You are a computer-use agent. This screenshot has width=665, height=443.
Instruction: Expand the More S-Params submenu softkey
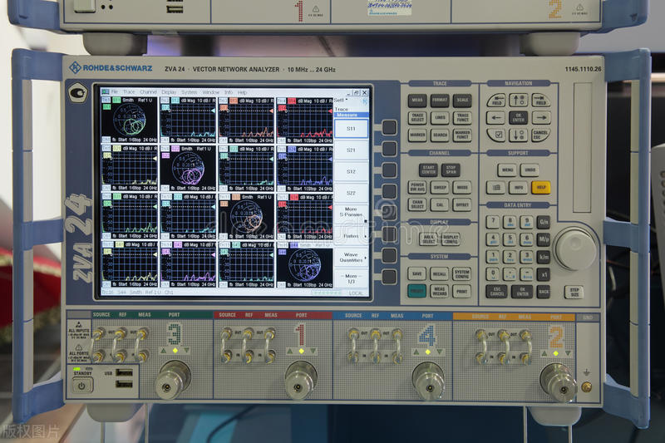[x=351, y=212]
